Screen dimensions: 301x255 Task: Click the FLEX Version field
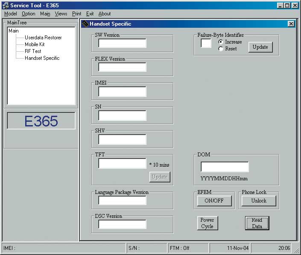click(x=122, y=67)
